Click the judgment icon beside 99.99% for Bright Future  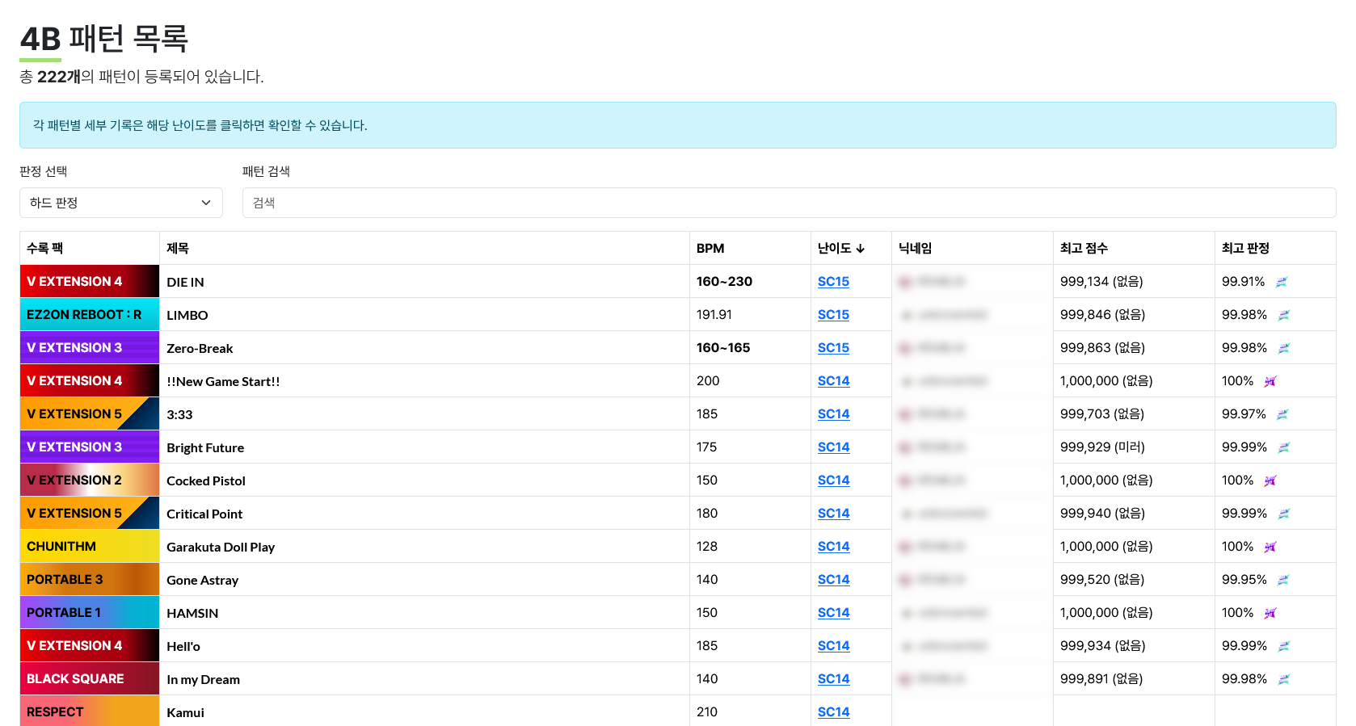pyautogui.click(x=1284, y=447)
